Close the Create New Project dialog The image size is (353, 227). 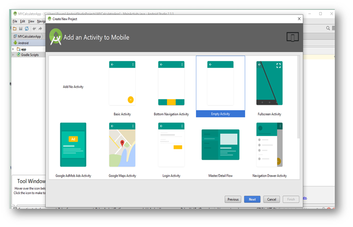[299, 19]
